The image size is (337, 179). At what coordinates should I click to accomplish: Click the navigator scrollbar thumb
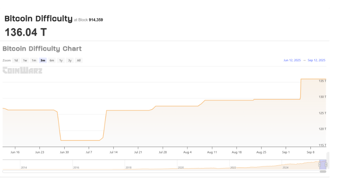coord(323,171)
